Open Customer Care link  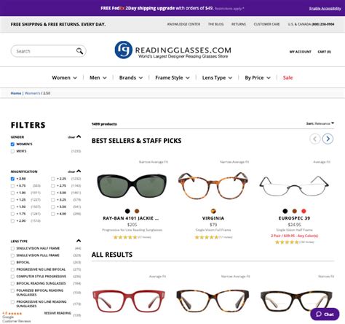tap(266, 24)
